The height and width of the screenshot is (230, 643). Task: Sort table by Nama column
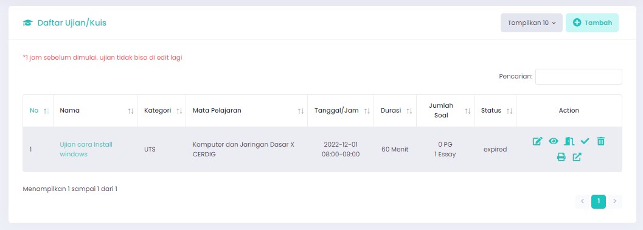pyautogui.click(x=95, y=111)
